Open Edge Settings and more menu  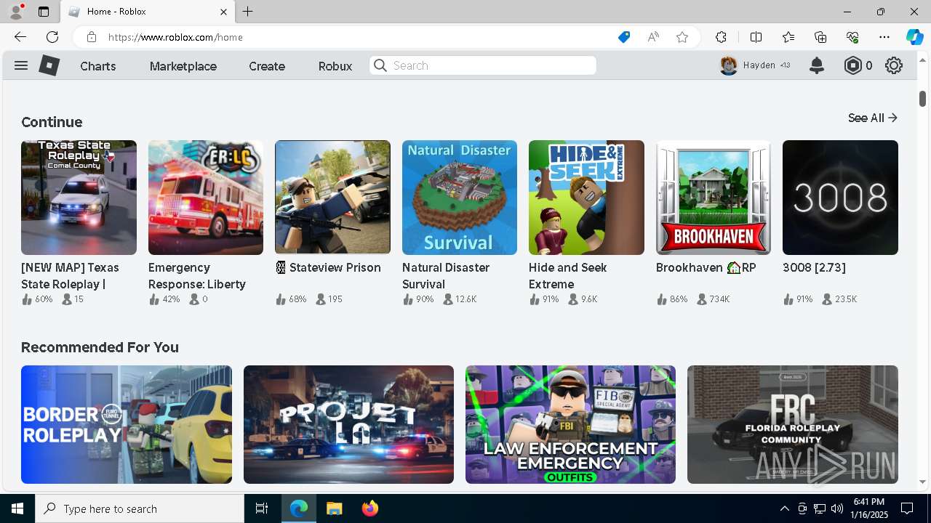point(884,37)
